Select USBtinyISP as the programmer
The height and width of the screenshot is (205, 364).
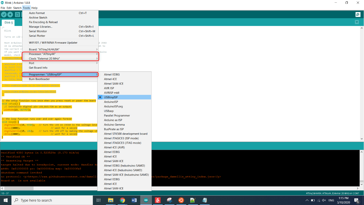(124, 97)
